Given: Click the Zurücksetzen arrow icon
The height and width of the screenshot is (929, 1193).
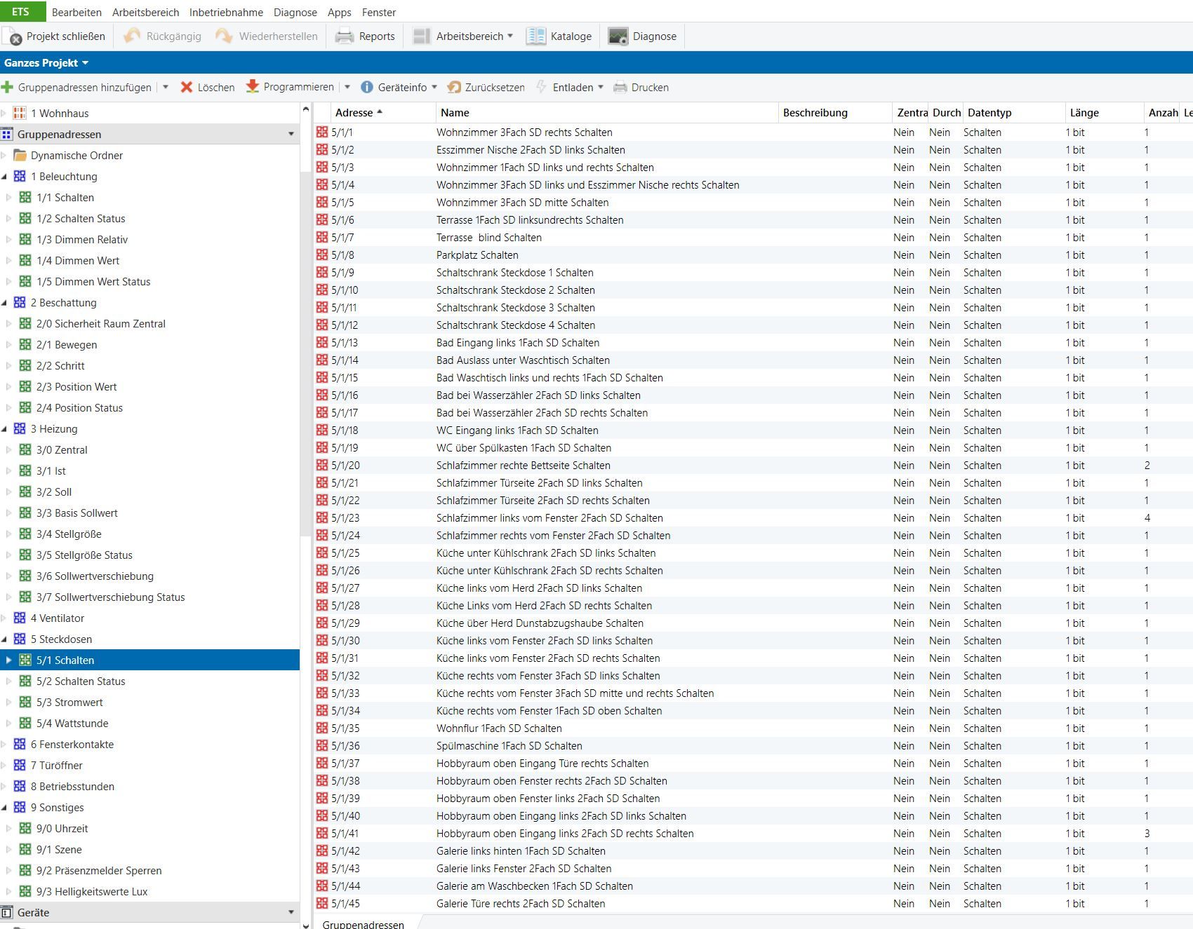Looking at the screenshot, I should (454, 87).
